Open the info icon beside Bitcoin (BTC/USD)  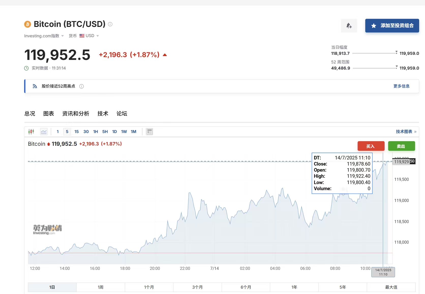[110, 24]
